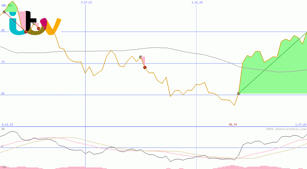Click grey marker at chart's top-left corner
Screen dimensions: 307x169
click(4, 12)
